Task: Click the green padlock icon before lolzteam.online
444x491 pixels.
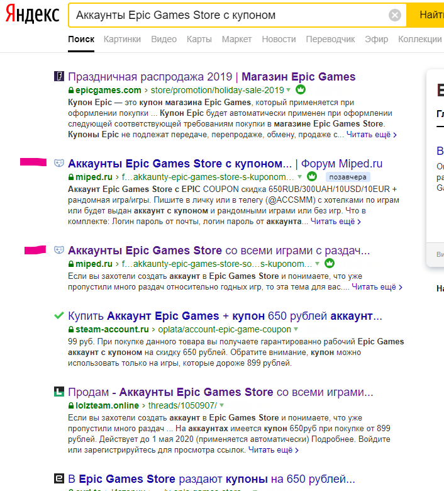Action: click(x=71, y=405)
